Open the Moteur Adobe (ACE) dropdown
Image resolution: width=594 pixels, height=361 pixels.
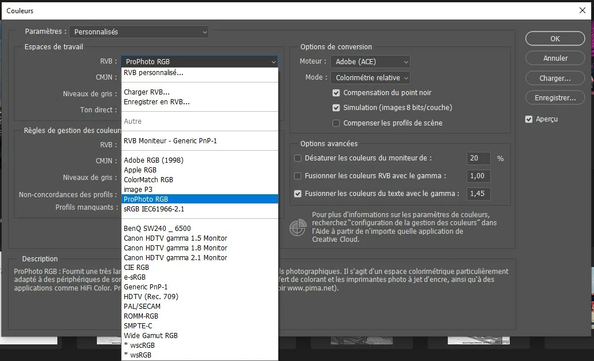(370, 61)
